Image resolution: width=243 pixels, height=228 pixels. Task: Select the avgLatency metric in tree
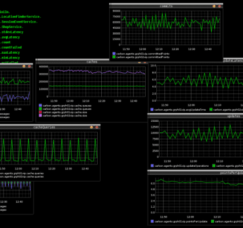10,37
